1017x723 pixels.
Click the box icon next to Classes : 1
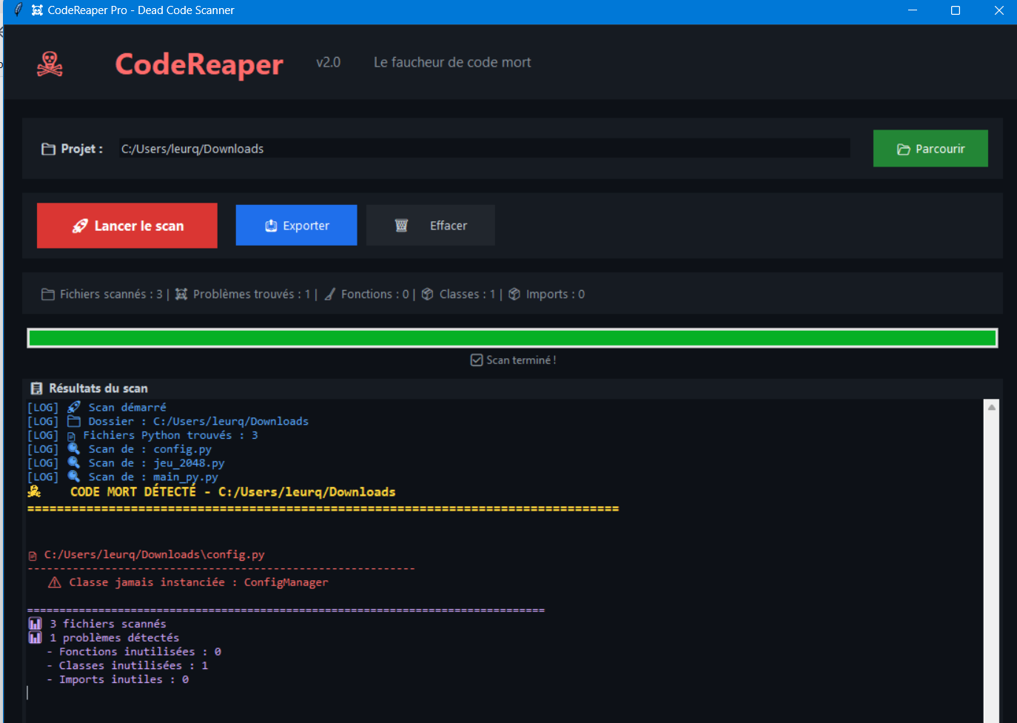click(x=428, y=295)
